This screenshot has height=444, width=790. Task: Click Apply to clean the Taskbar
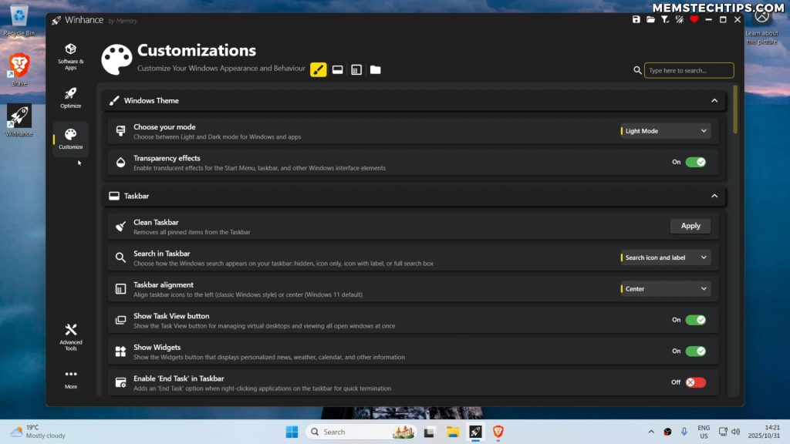[690, 226]
